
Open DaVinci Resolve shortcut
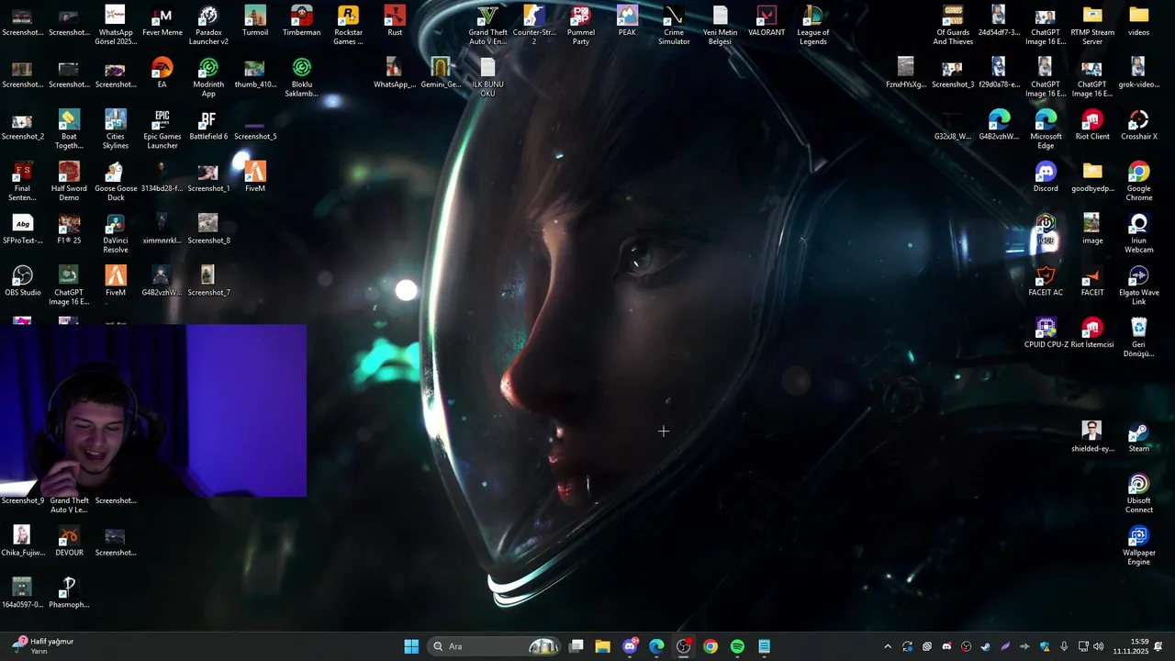[x=116, y=234]
